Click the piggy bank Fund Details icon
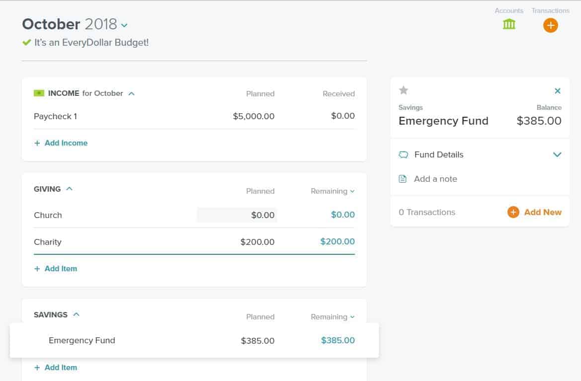The width and height of the screenshot is (581, 381). tap(404, 155)
